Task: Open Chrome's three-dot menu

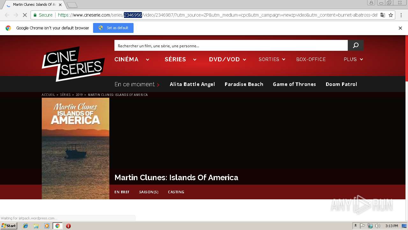Action: pyautogui.click(x=401, y=15)
